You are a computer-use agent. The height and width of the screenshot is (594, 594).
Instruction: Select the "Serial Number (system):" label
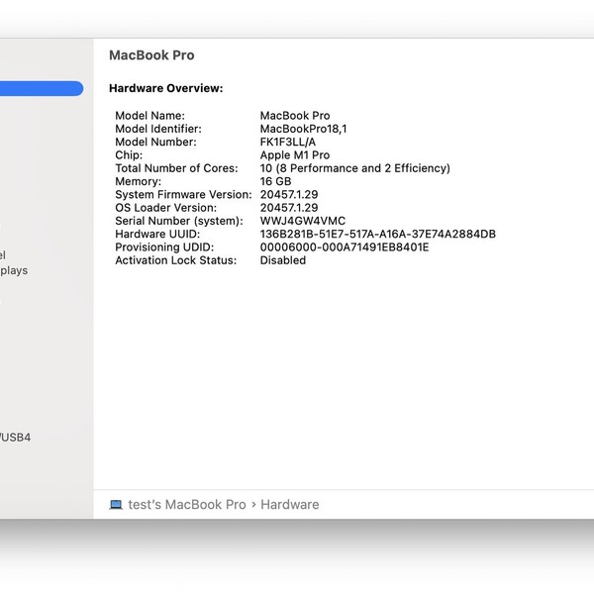(x=179, y=221)
